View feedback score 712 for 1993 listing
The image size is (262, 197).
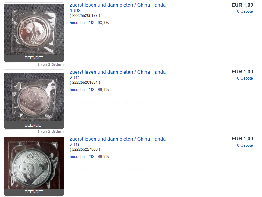(x=91, y=23)
